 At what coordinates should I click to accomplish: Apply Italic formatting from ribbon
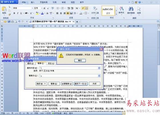point(18,13)
